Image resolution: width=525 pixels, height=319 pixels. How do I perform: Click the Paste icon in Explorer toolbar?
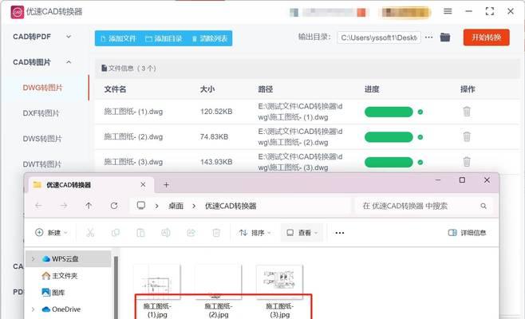pyautogui.click(x=140, y=232)
